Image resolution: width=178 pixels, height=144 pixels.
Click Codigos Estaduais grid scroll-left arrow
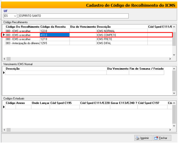[x=4, y=130]
